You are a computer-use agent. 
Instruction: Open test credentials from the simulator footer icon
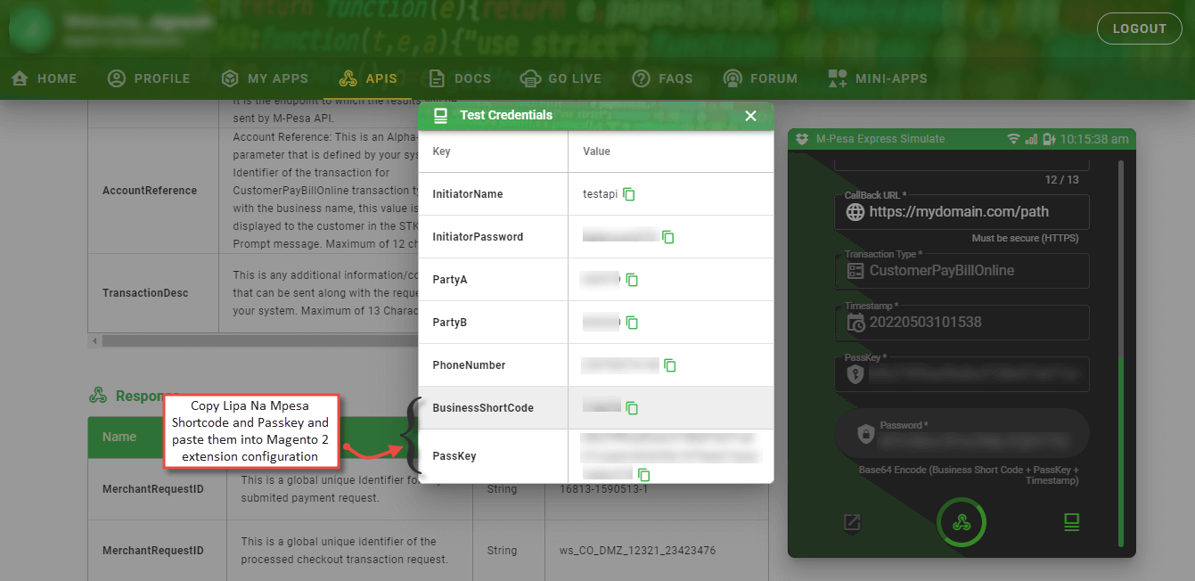(x=1071, y=523)
